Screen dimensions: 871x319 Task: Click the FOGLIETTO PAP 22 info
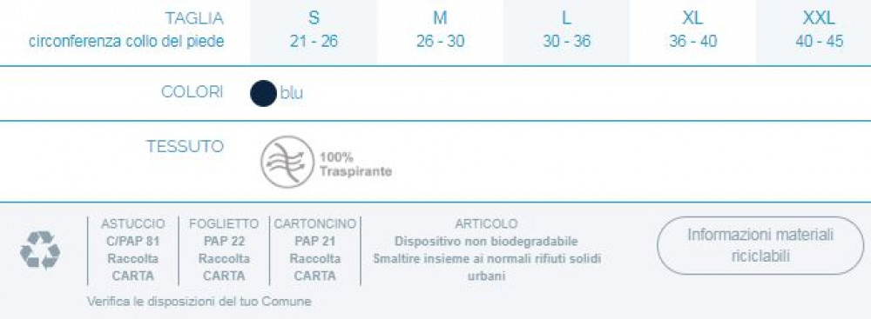coord(224,249)
